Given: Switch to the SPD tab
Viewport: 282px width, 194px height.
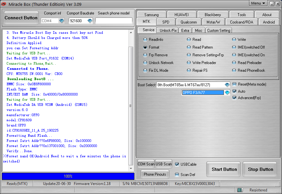Looking at the screenshot, I should pyautogui.click(x=166, y=22).
